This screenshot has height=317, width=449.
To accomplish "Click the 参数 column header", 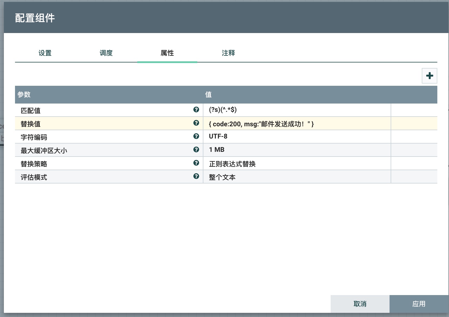I will [x=24, y=95].
